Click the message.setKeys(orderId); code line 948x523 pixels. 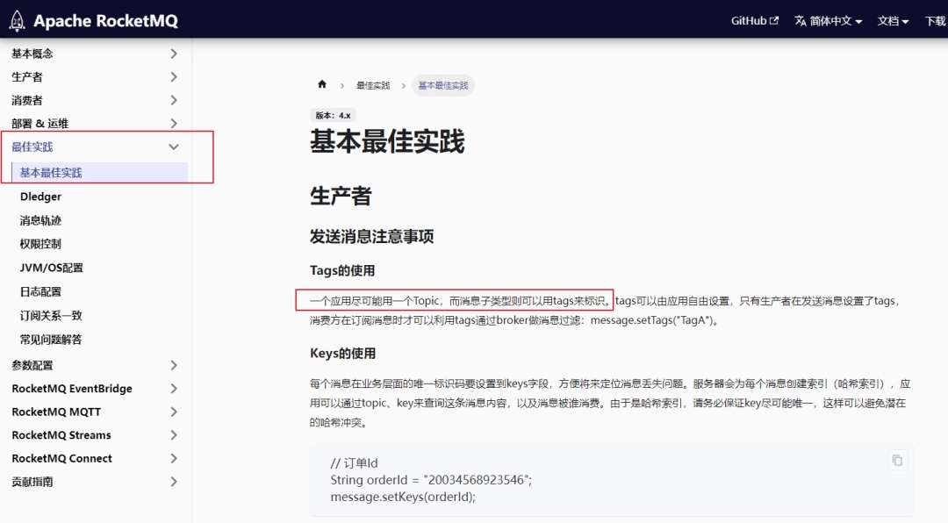tap(403, 497)
